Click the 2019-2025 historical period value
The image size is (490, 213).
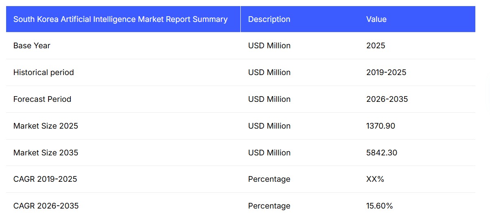(x=386, y=72)
